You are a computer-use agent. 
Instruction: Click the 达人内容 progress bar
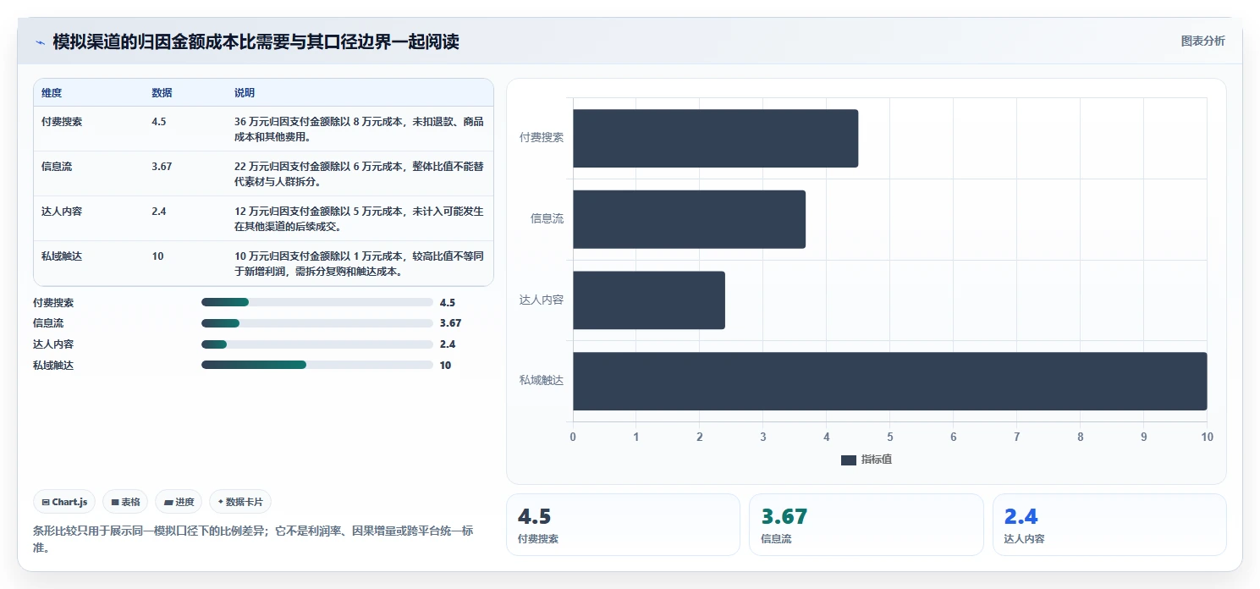click(x=317, y=344)
